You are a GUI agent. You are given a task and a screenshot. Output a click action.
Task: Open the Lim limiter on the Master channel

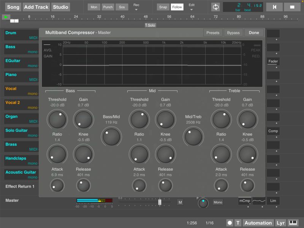(x=274, y=201)
